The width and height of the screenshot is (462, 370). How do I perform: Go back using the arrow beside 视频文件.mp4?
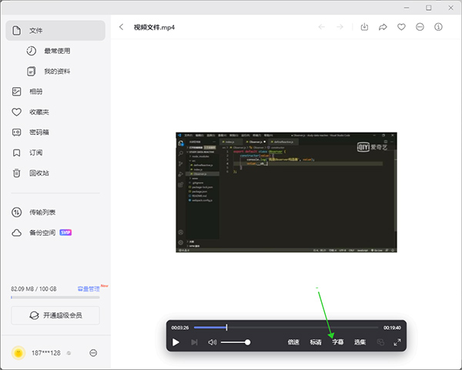[x=122, y=27]
